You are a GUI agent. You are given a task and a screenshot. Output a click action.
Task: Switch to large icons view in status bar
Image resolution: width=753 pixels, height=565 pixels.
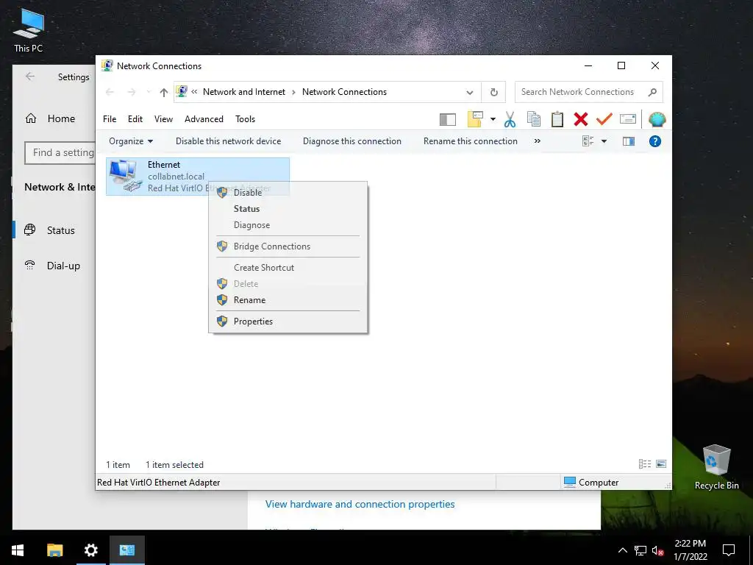[661, 463]
